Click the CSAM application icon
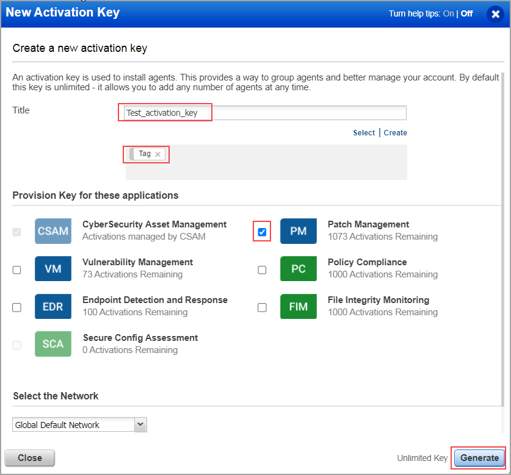Image resolution: width=511 pixels, height=475 pixels. point(53,231)
